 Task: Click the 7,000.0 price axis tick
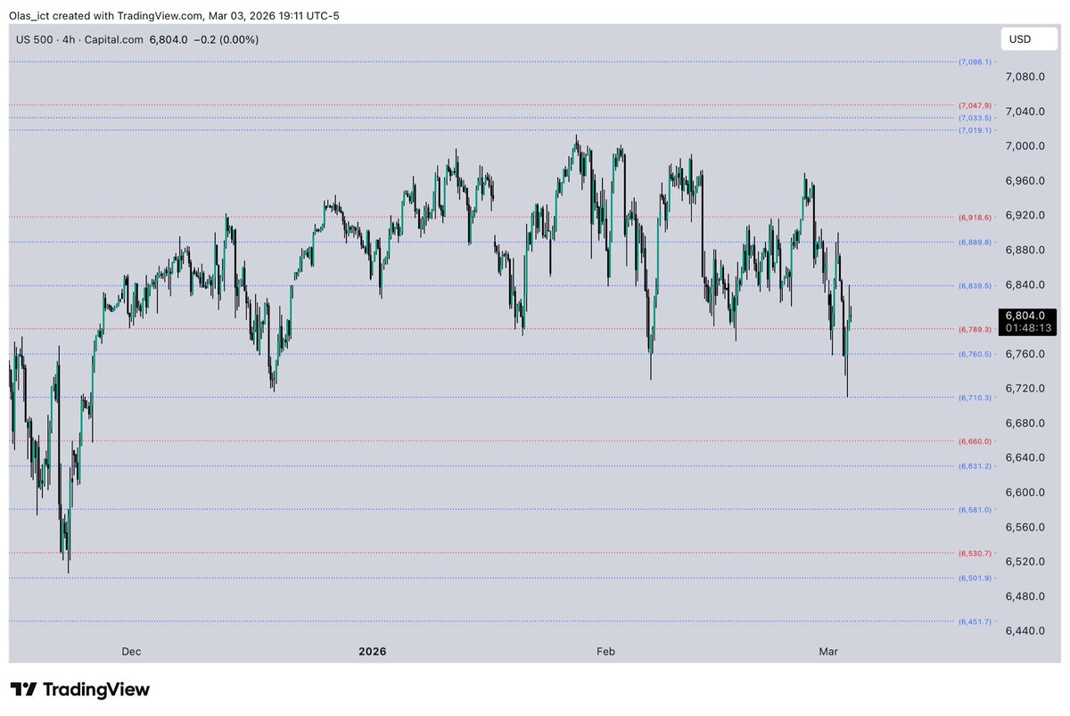click(1025, 146)
